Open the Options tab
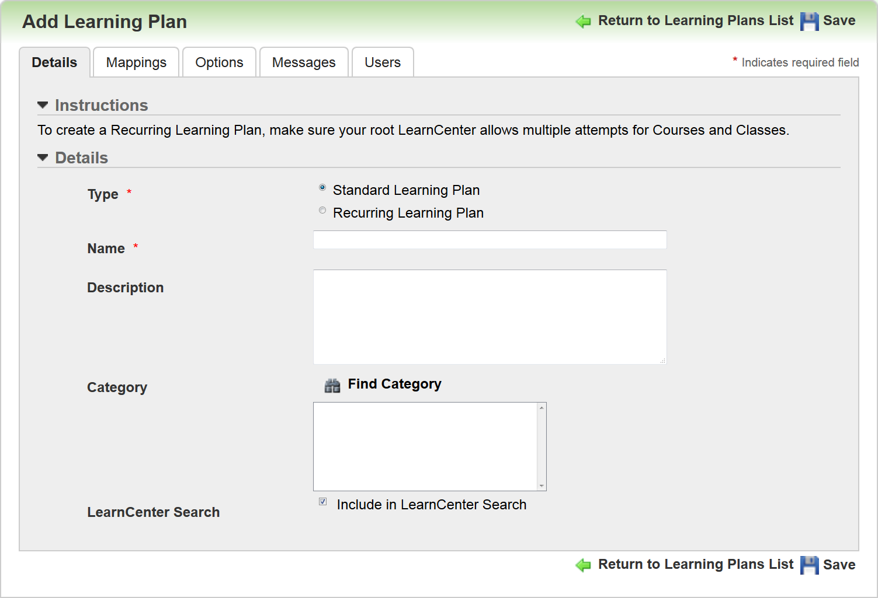878x598 pixels. click(219, 62)
